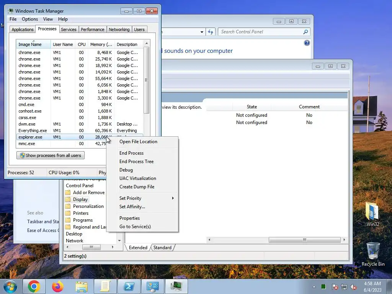Click the green tray icon
Image resolution: width=392 pixels, height=294 pixels.
(x=323, y=286)
